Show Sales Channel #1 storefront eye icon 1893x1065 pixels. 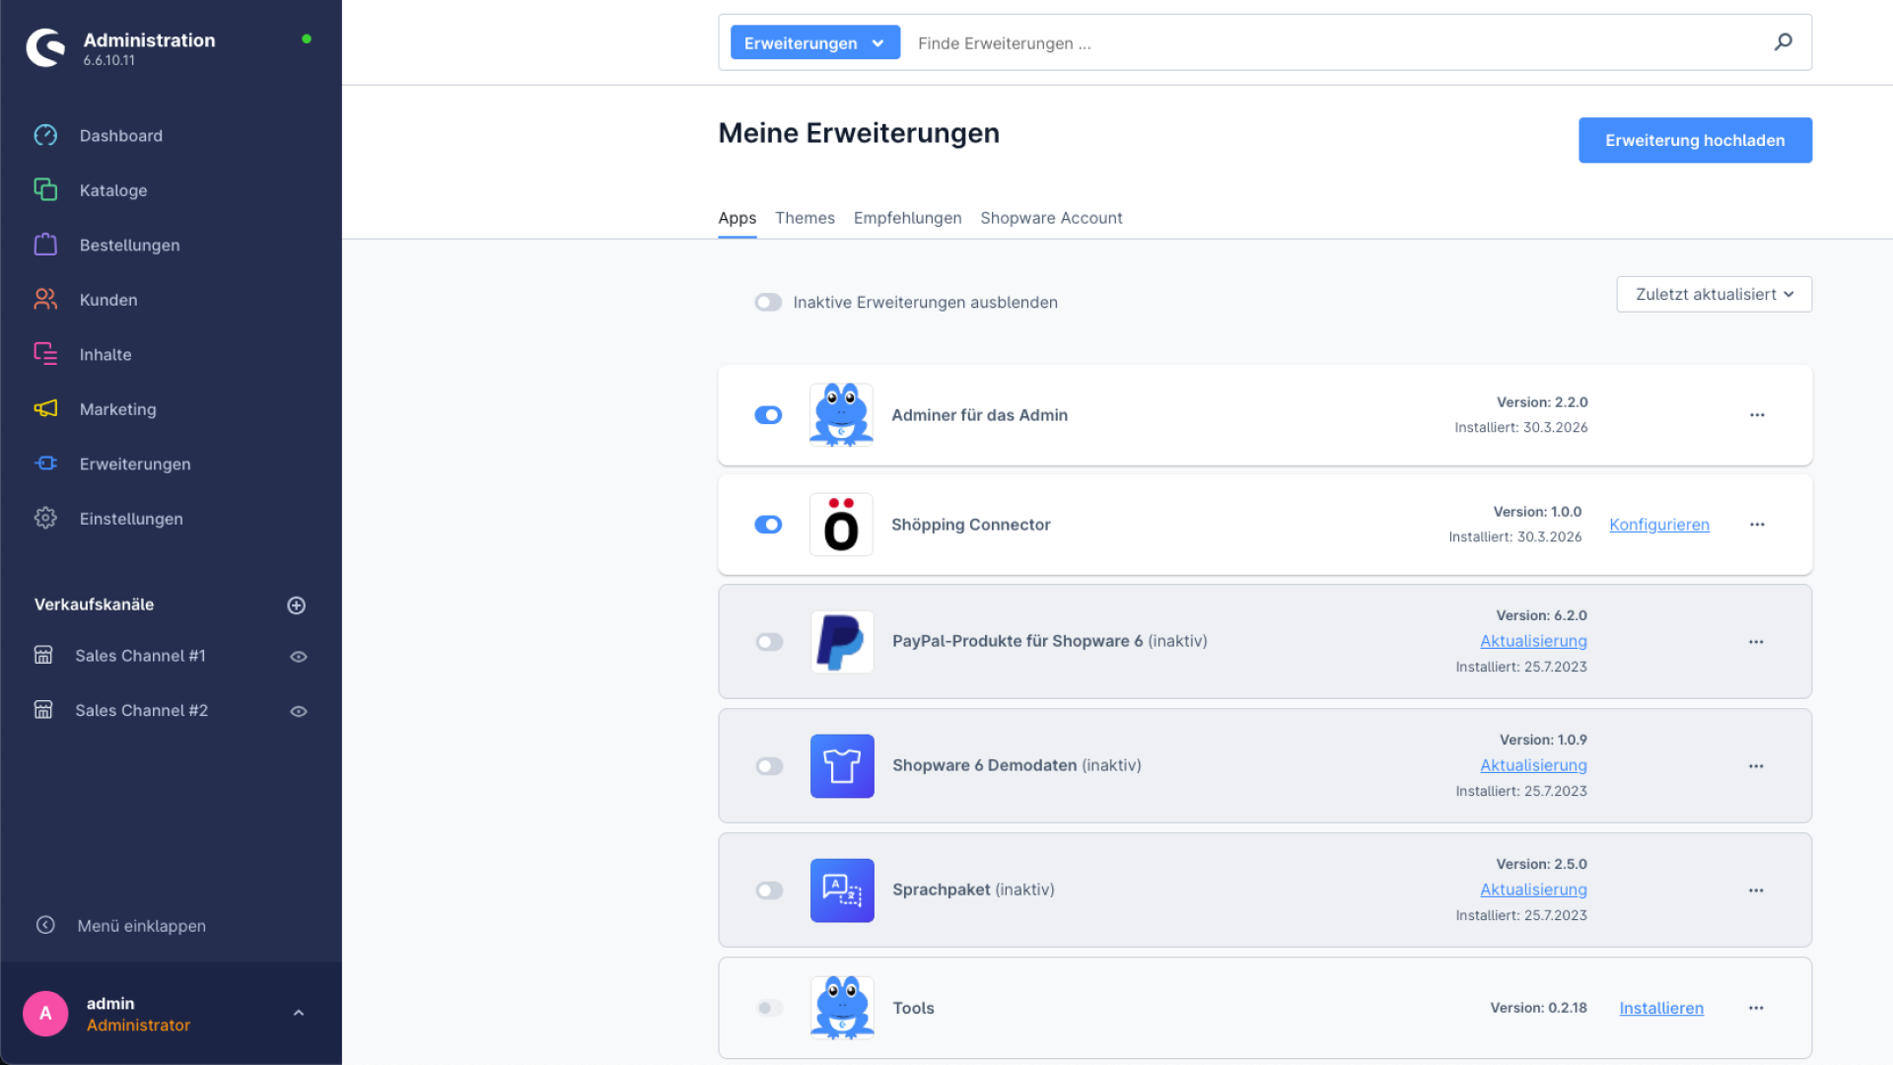click(299, 657)
